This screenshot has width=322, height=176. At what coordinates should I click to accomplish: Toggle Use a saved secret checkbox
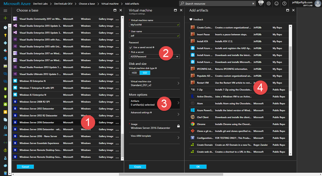[130, 48]
